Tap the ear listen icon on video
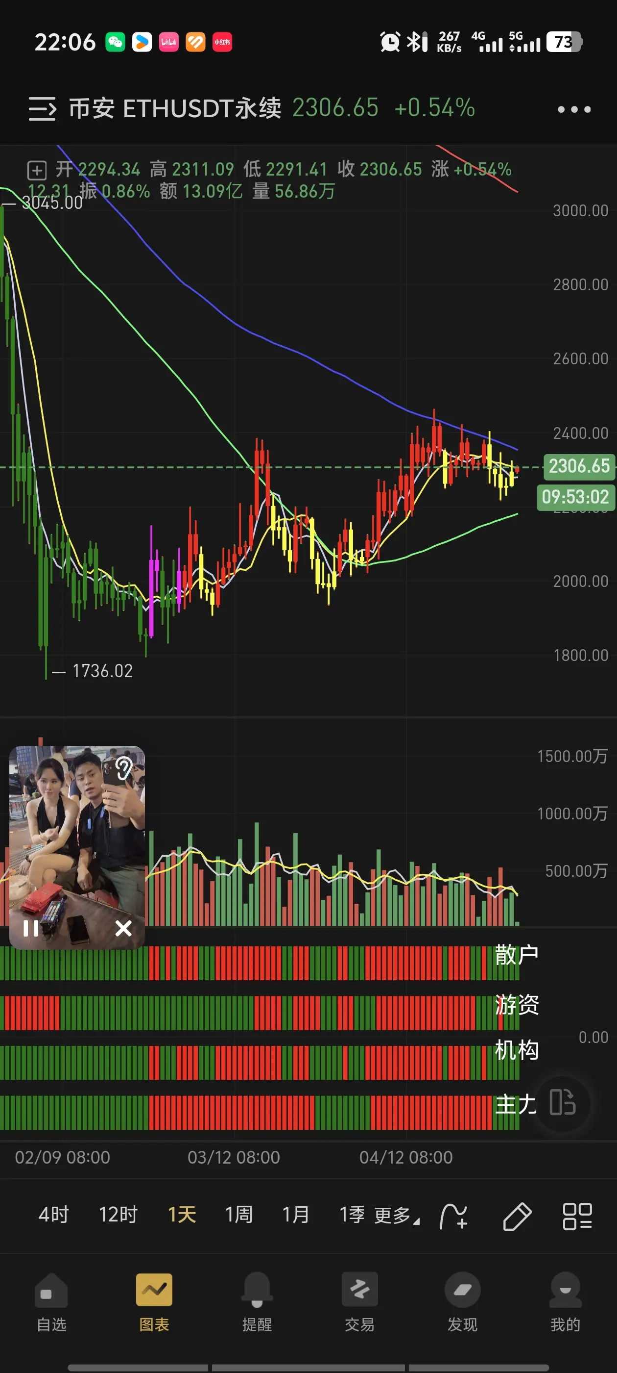This screenshot has height=1373, width=617. pos(123,767)
